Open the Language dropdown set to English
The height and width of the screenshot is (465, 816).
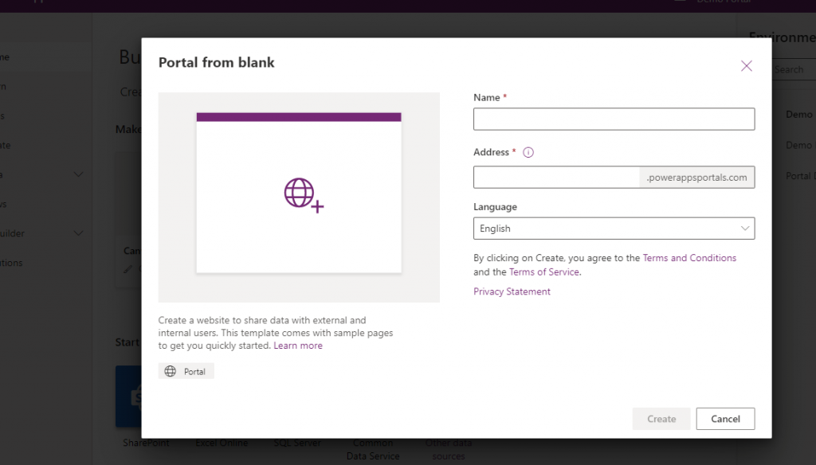614,229
